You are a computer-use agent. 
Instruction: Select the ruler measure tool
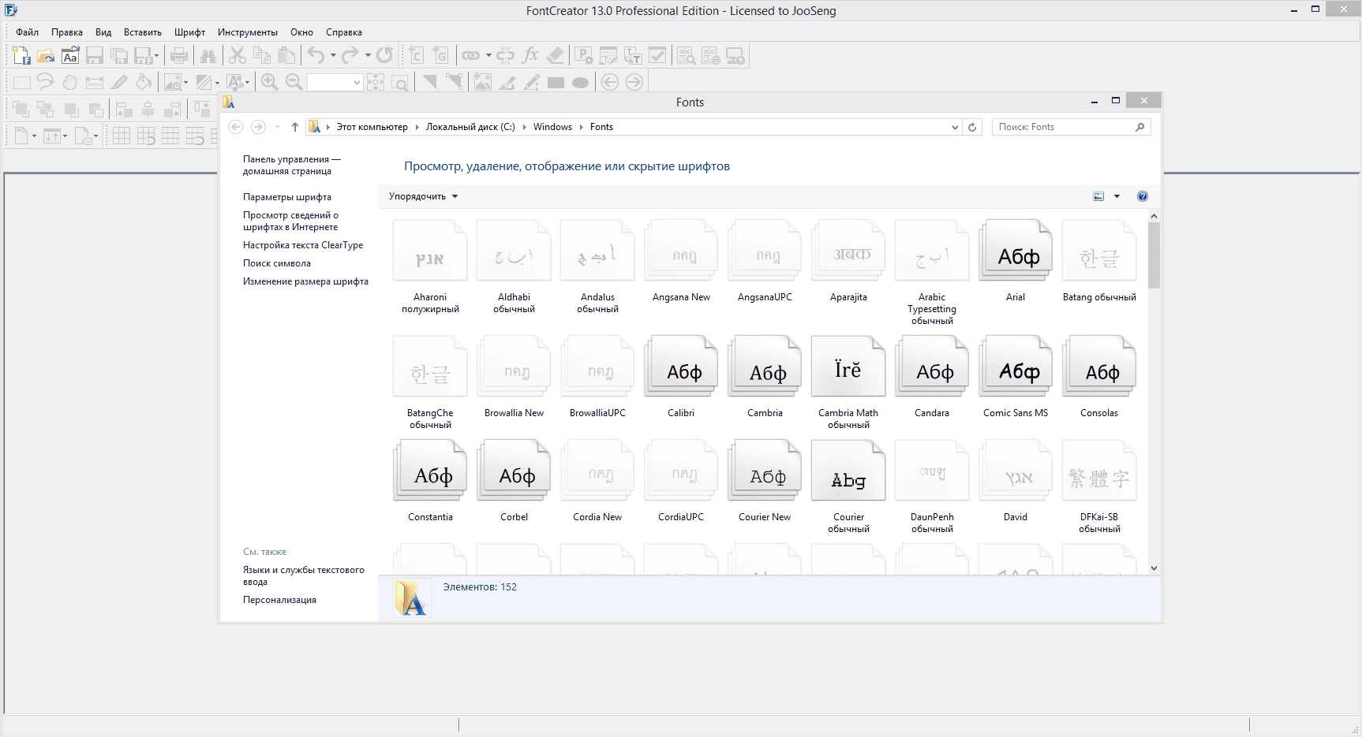point(95,82)
